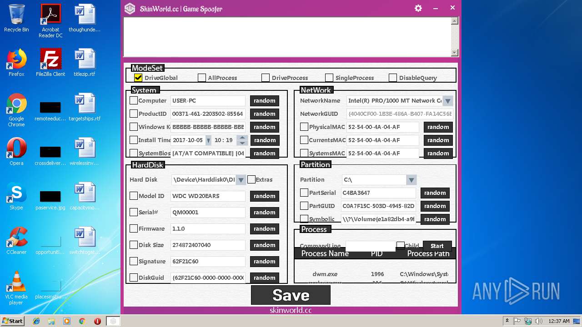This screenshot has height=327, width=582.
Task: Show hidden tray icons arrow
Action: [507, 321]
